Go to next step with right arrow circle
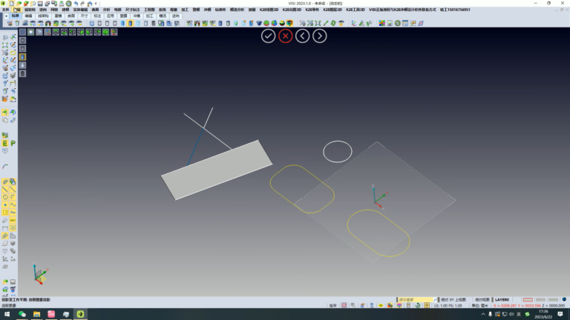The height and width of the screenshot is (320, 570). (x=320, y=36)
